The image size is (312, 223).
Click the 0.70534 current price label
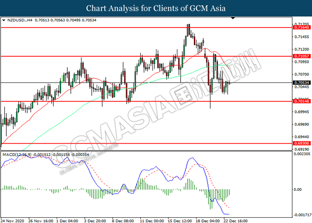(x=302, y=83)
